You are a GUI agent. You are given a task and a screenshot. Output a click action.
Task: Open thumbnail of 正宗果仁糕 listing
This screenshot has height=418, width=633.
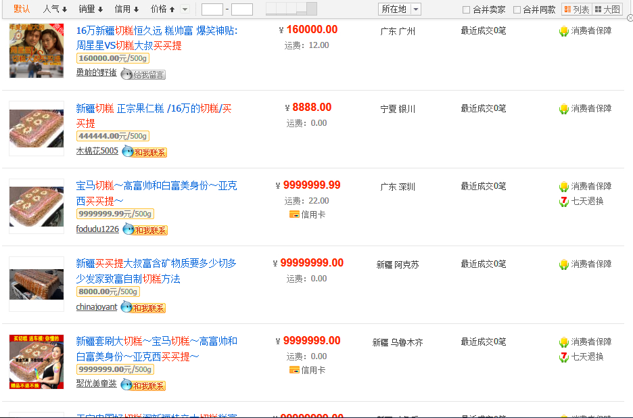tap(37, 129)
